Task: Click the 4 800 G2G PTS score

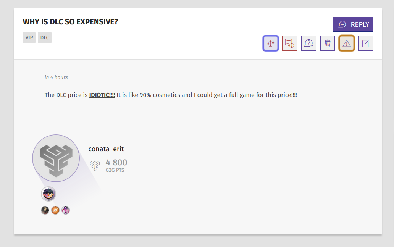Action: (x=116, y=166)
